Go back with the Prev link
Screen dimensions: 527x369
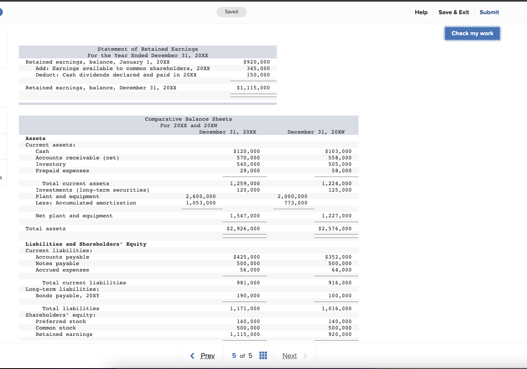coord(208,356)
